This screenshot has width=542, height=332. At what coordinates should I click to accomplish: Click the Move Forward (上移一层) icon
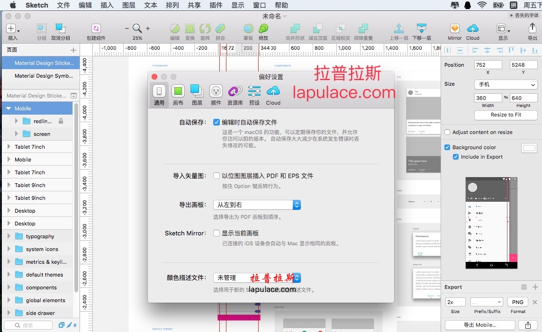pyautogui.click(x=399, y=28)
